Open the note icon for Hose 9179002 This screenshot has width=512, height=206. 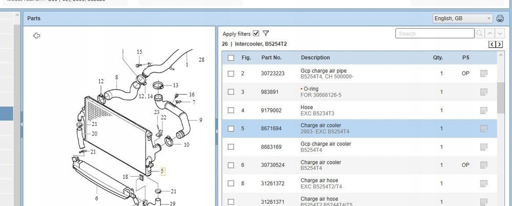pos(483,110)
